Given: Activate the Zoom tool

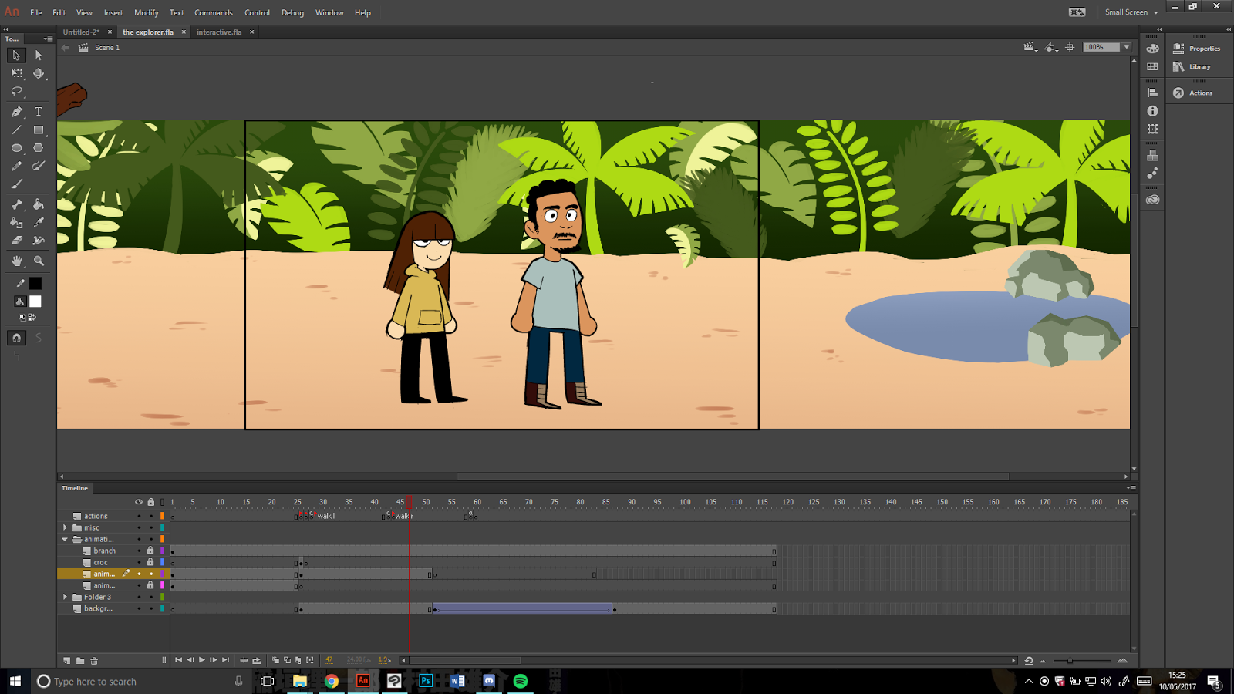Looking at the screenshot, I should (38, 261).
